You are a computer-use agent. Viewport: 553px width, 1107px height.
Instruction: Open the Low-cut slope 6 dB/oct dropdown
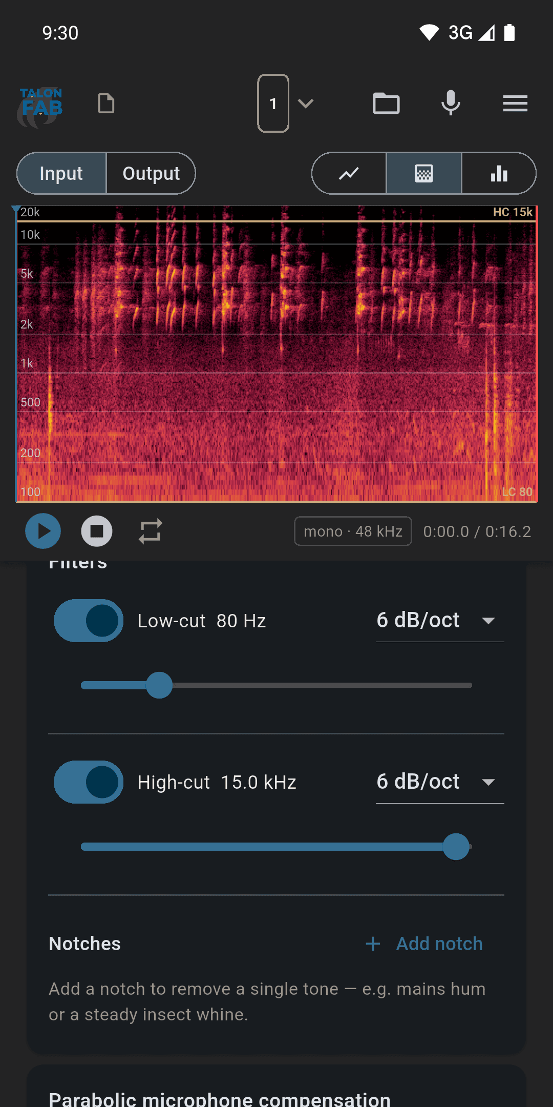pyautogui.click(x=440, y=621)
